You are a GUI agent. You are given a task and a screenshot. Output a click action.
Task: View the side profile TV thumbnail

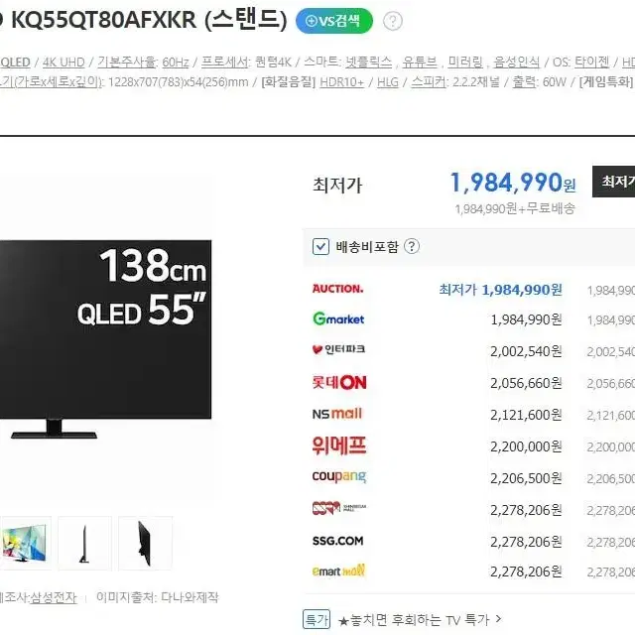pos(84,543)
